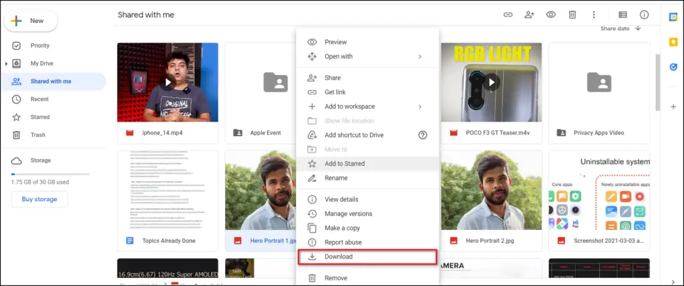Reverse sort direction arrow next to Share date
684x286 pixels.
tap(638, 28)
